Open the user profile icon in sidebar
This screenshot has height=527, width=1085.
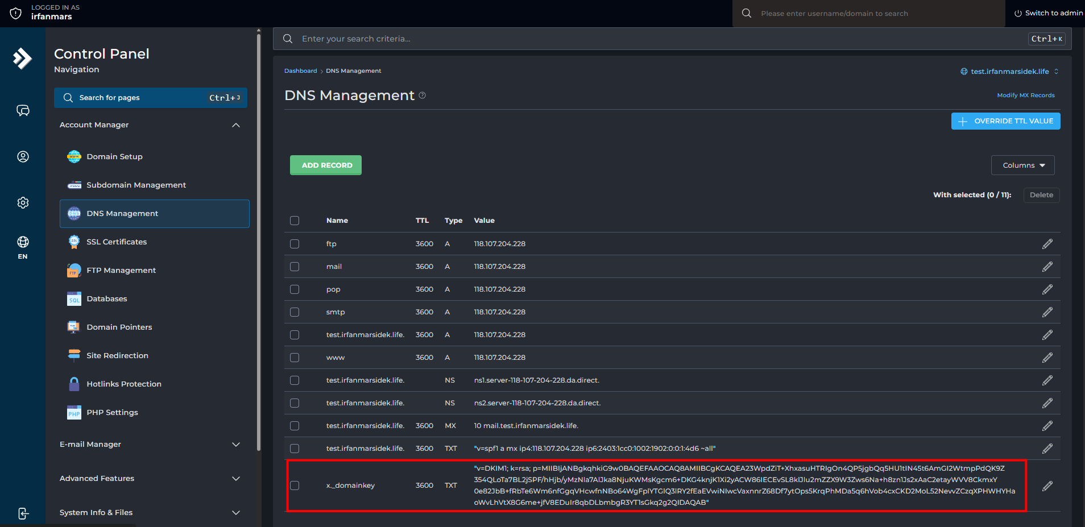tap(23, 156)
